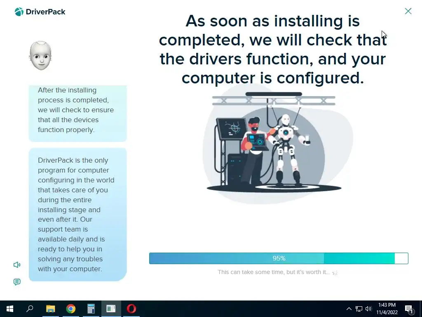Open Windows taskbar search
This screenshot has width=422, height=317.
click(30, 309)
